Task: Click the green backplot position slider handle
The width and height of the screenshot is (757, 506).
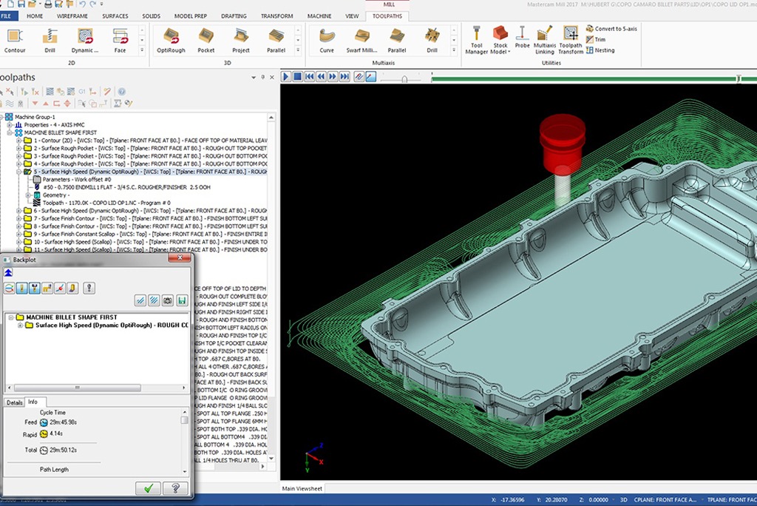Action: coord(739,78)
